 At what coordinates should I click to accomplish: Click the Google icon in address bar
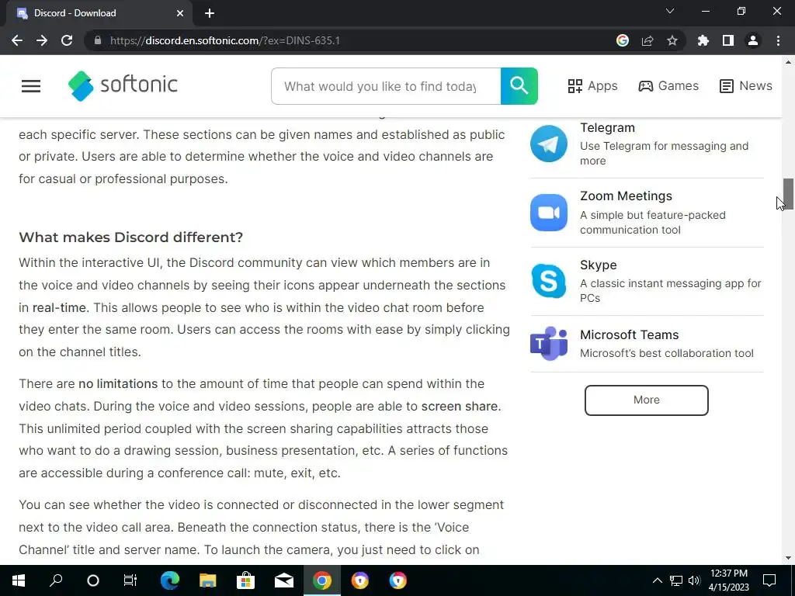(x=622, y=40)
